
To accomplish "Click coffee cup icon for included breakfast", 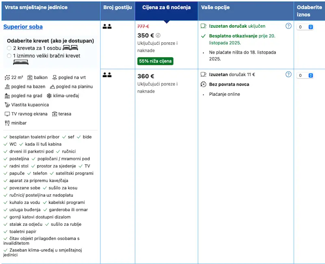I will tap(204, 26).
